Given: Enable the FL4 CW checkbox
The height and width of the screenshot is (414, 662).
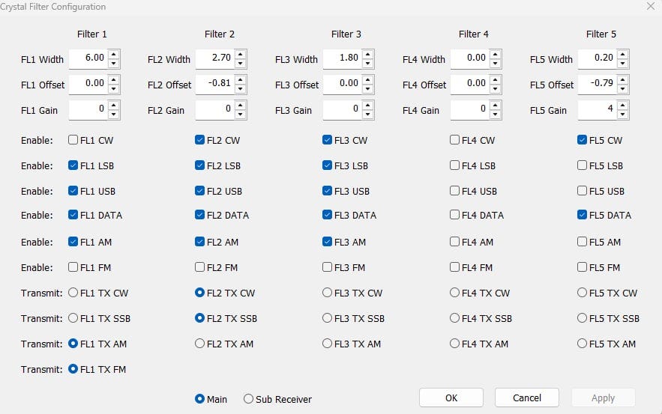Looking at the screenshot, I should [454, 139].
